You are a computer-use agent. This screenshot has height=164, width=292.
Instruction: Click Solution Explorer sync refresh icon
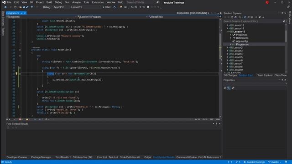pos(245,17)
